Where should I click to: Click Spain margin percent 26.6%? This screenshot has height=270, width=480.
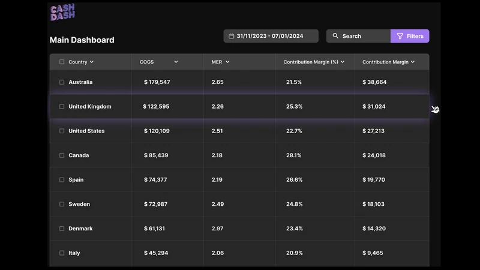pos(295,179)
